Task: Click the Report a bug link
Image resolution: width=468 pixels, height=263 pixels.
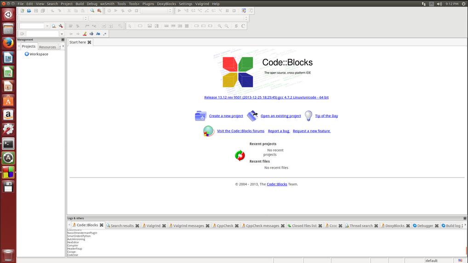Action: click(279, 131)
